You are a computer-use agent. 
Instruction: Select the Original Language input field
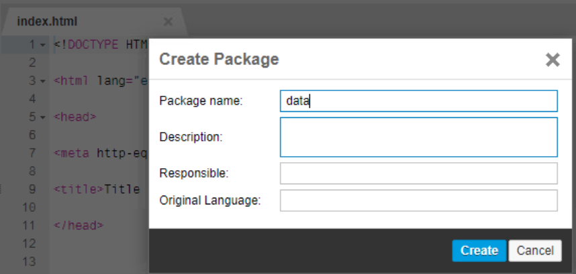(419, 200)
